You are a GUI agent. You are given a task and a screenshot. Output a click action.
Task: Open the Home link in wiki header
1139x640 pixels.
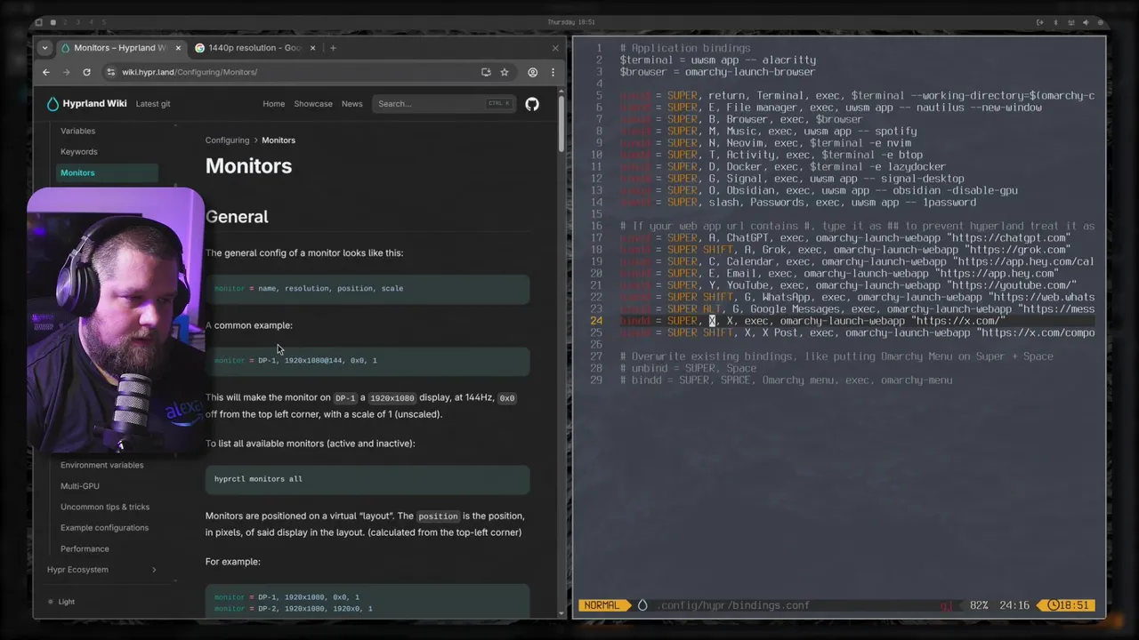tap(273, 104)
